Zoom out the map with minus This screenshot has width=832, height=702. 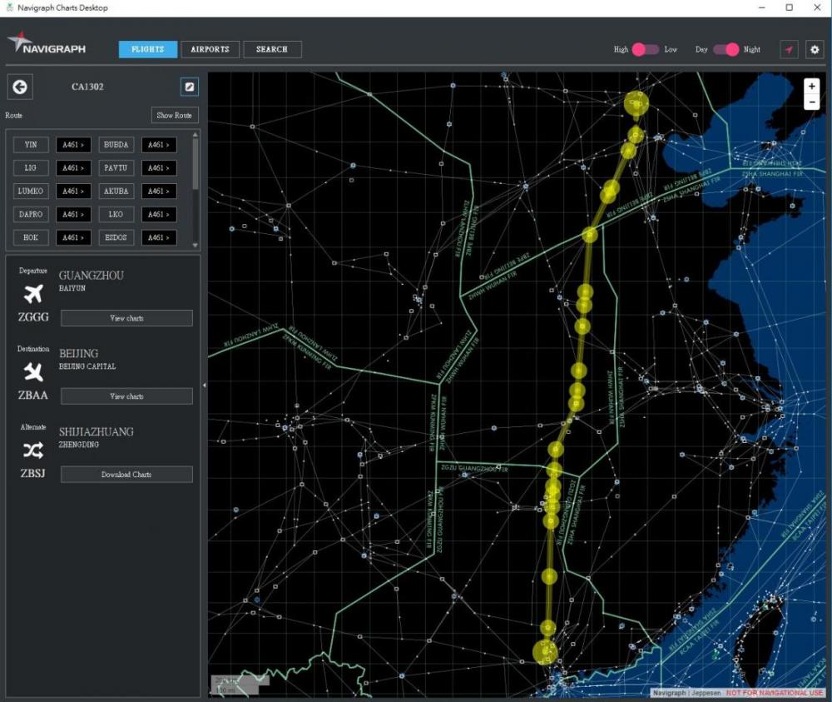(811, 102)
